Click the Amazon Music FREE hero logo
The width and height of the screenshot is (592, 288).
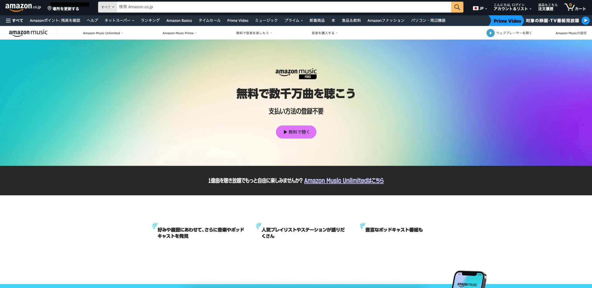click(x=296, y=74)
